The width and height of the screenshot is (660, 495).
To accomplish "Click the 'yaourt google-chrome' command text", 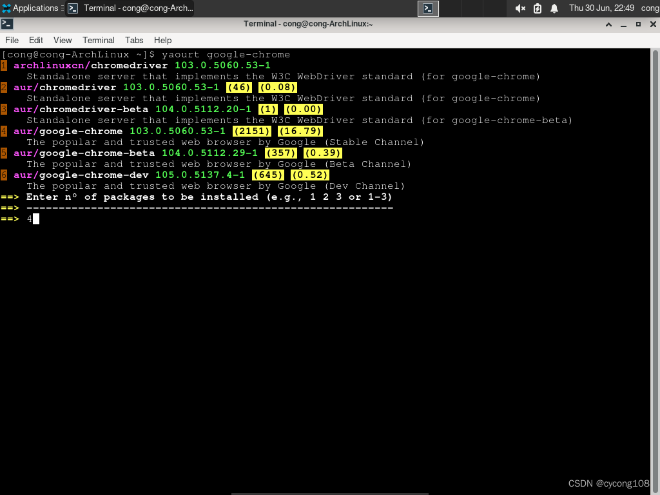I will [x=226, y=55].
